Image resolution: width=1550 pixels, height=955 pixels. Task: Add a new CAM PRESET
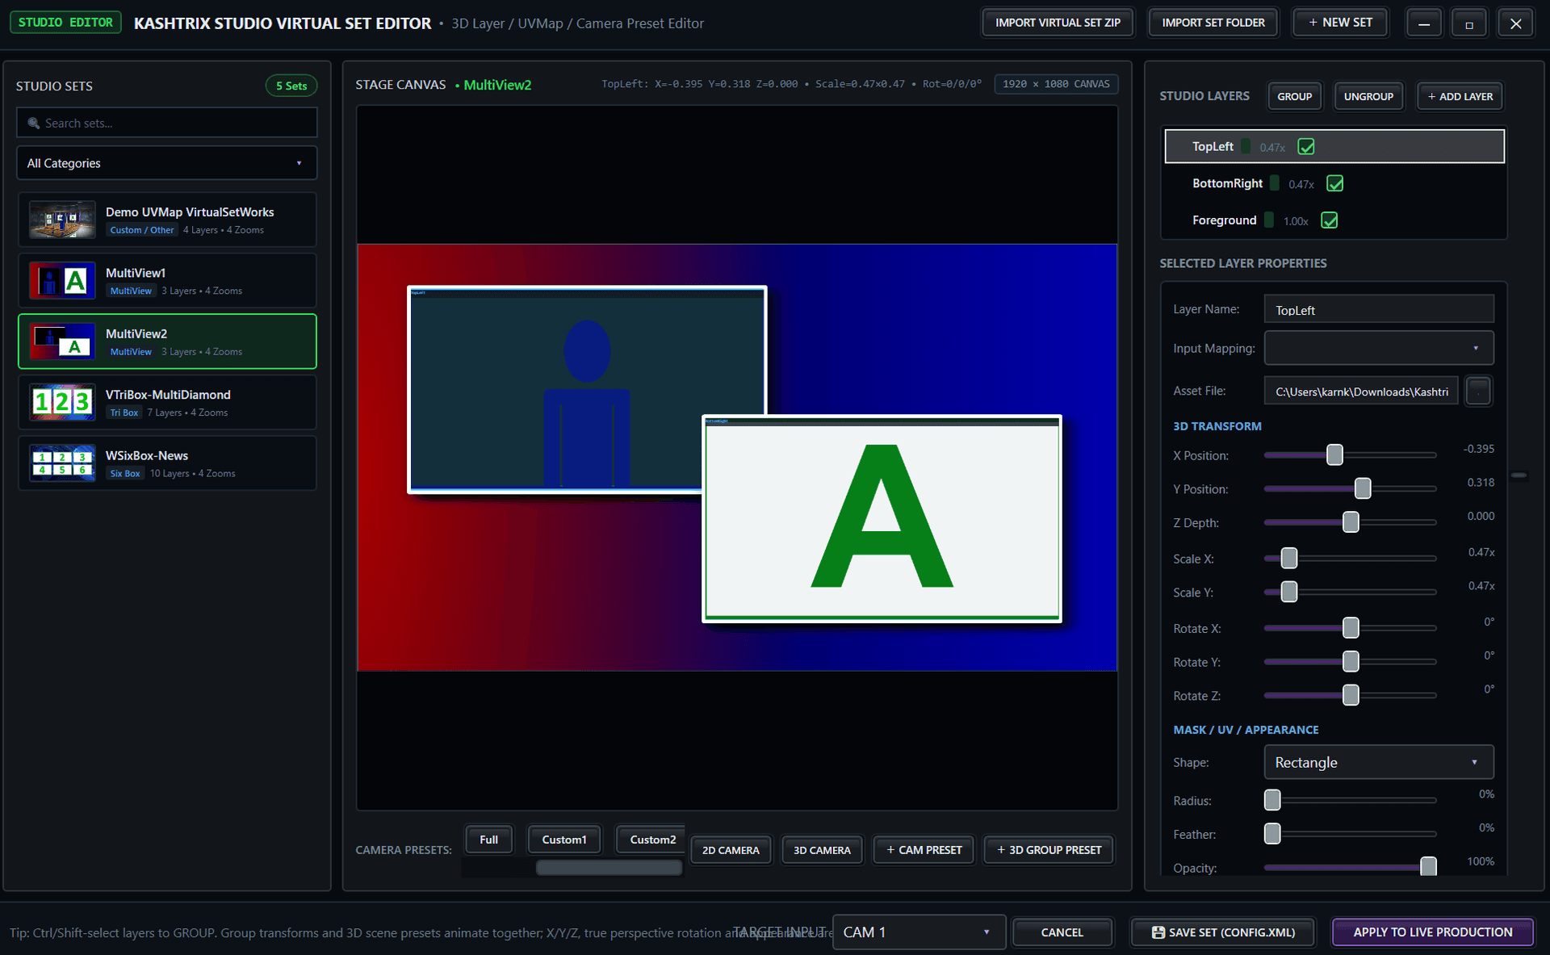(x=924, y=850)
